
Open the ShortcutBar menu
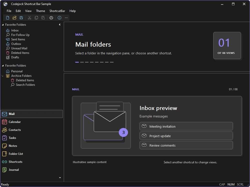(x=57, y=11)
